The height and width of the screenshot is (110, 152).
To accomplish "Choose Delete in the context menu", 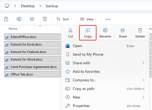I will [140, 33].
